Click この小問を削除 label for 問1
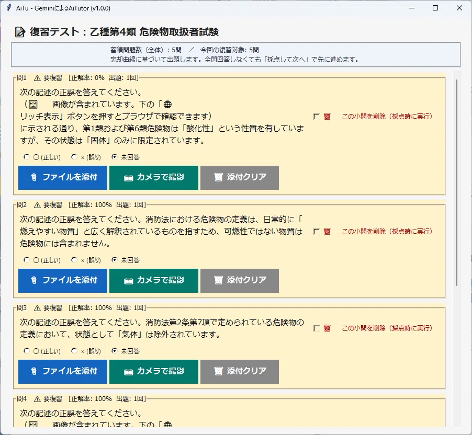Viewport: 472px width, 435px height. pos(387,117)
